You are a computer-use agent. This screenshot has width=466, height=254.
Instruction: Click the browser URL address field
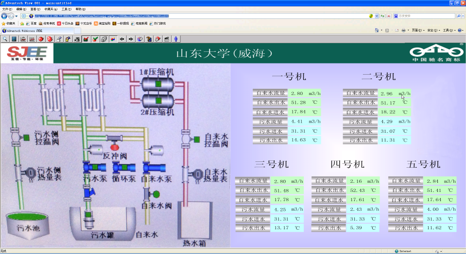point(194,16)
